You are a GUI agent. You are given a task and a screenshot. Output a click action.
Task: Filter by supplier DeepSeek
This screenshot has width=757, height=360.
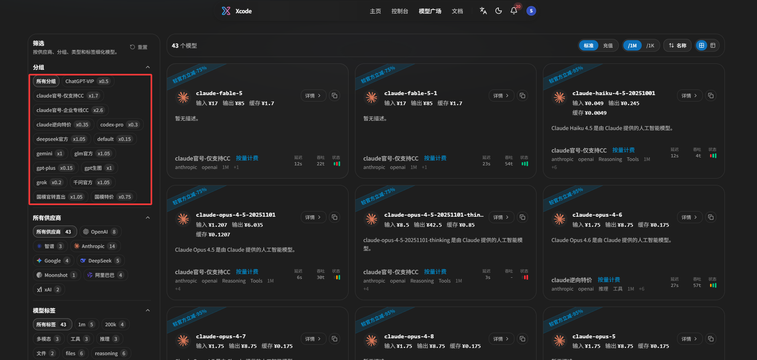(101, 260)
